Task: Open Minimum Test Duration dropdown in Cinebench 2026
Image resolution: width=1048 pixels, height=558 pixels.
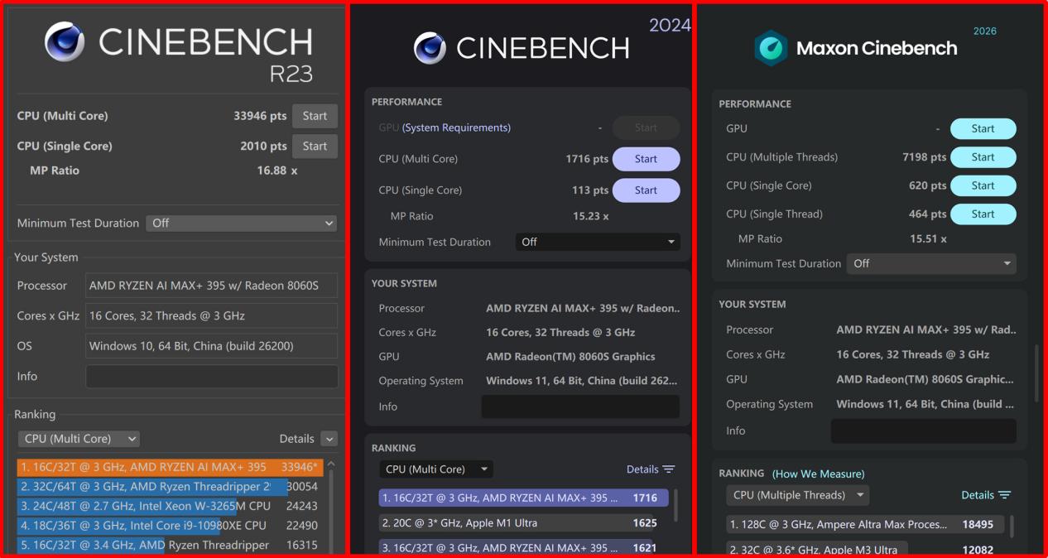Action: (931, 263)
